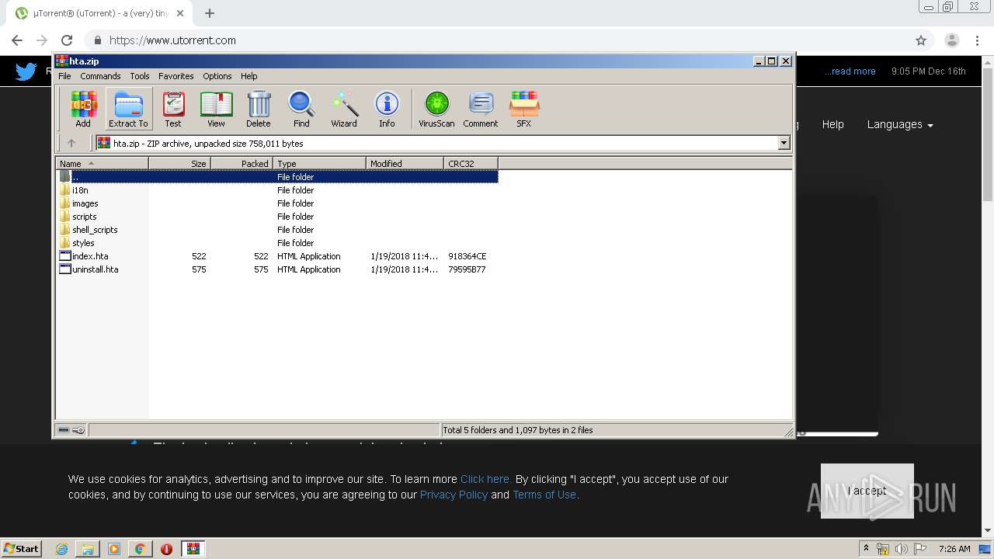
Task: Open the Privacy Policy link
Action: [x=454, y=495]
